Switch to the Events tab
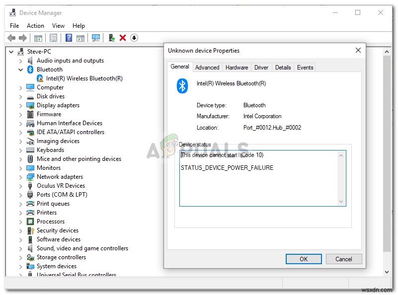The image size is (398, 295). tap(305, 68)
